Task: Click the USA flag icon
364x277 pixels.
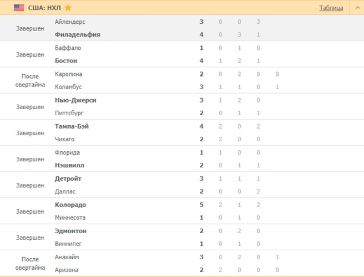Action: point(19,8)
